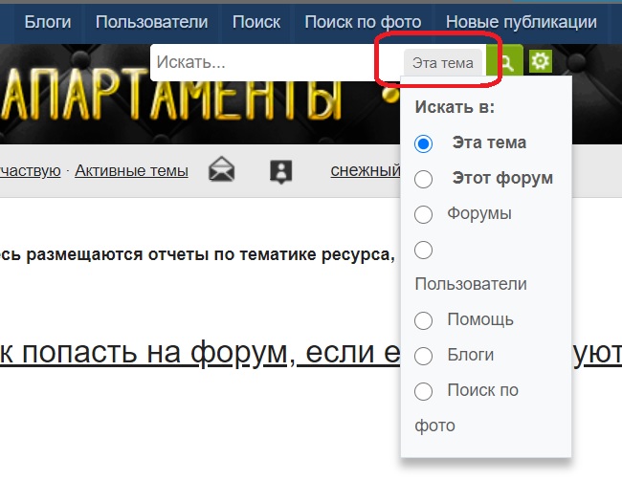This screenshot has width=622, height=481.
Task: Go to "Пользователи" in the top navigation
Action: coord(151,21)
